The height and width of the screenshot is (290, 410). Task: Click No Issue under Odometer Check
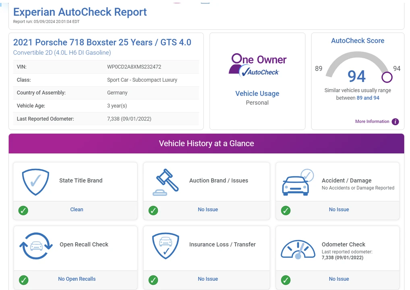339,279
